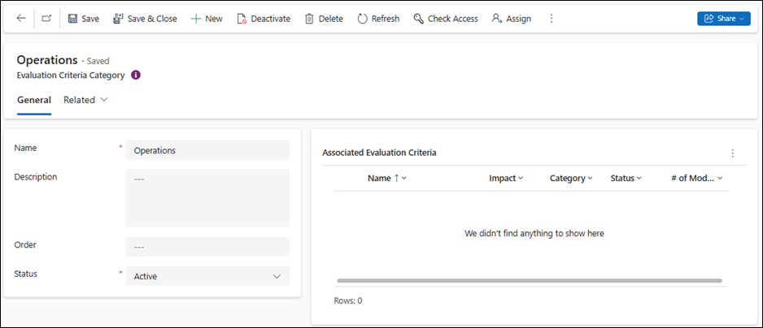Open record in new window icon
The width and height of the screenshot is (763, 328).
[x=46, y=19]
